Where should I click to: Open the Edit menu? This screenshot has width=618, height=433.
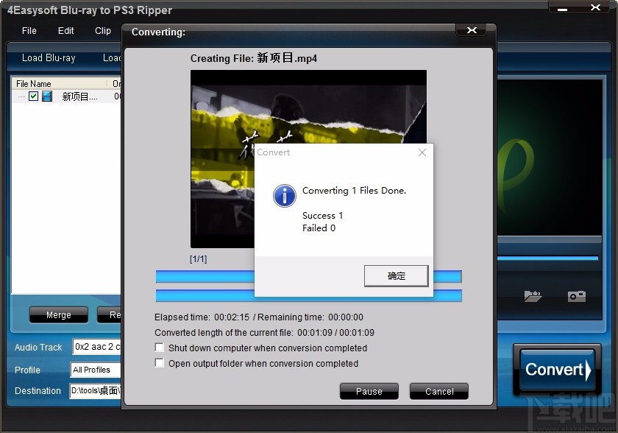65,31
